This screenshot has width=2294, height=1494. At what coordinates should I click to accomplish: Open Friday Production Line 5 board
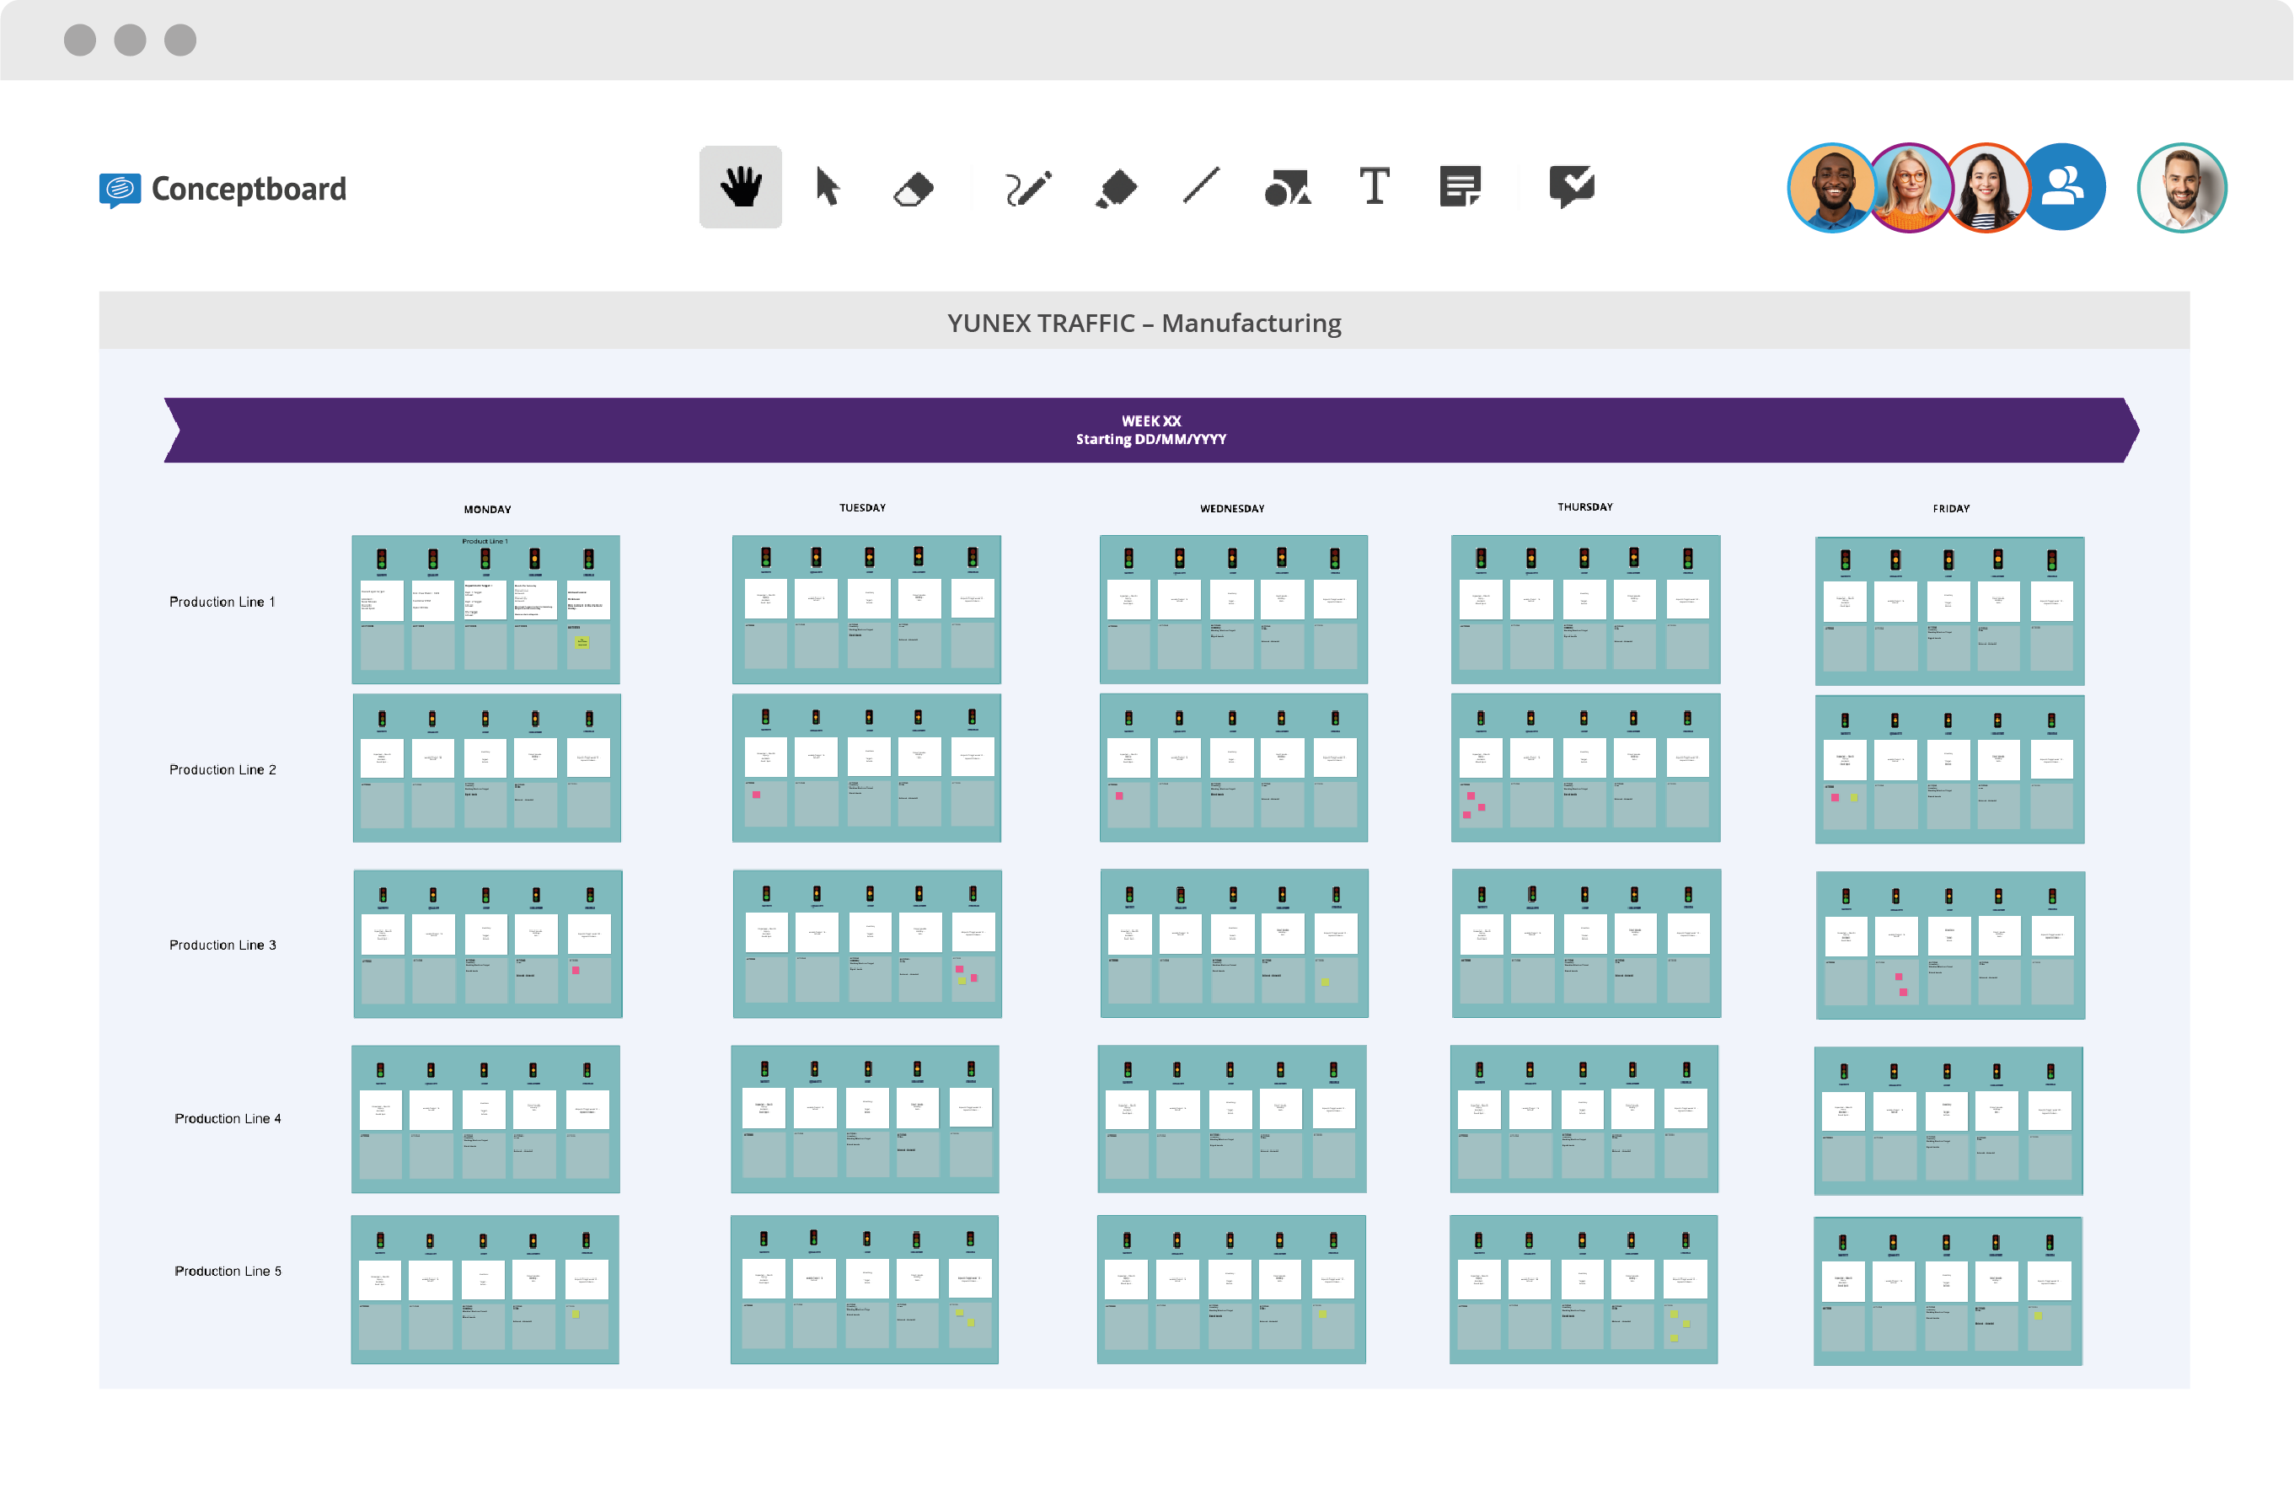[1948, 1292]
